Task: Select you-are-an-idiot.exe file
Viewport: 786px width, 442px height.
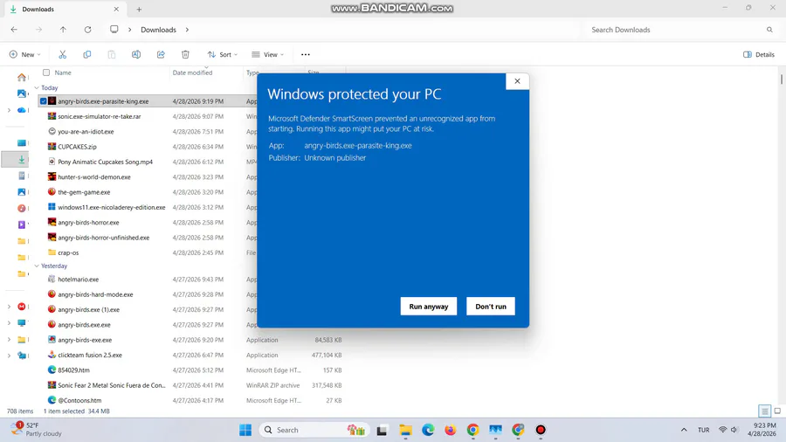Action: [x=86, y=131]
